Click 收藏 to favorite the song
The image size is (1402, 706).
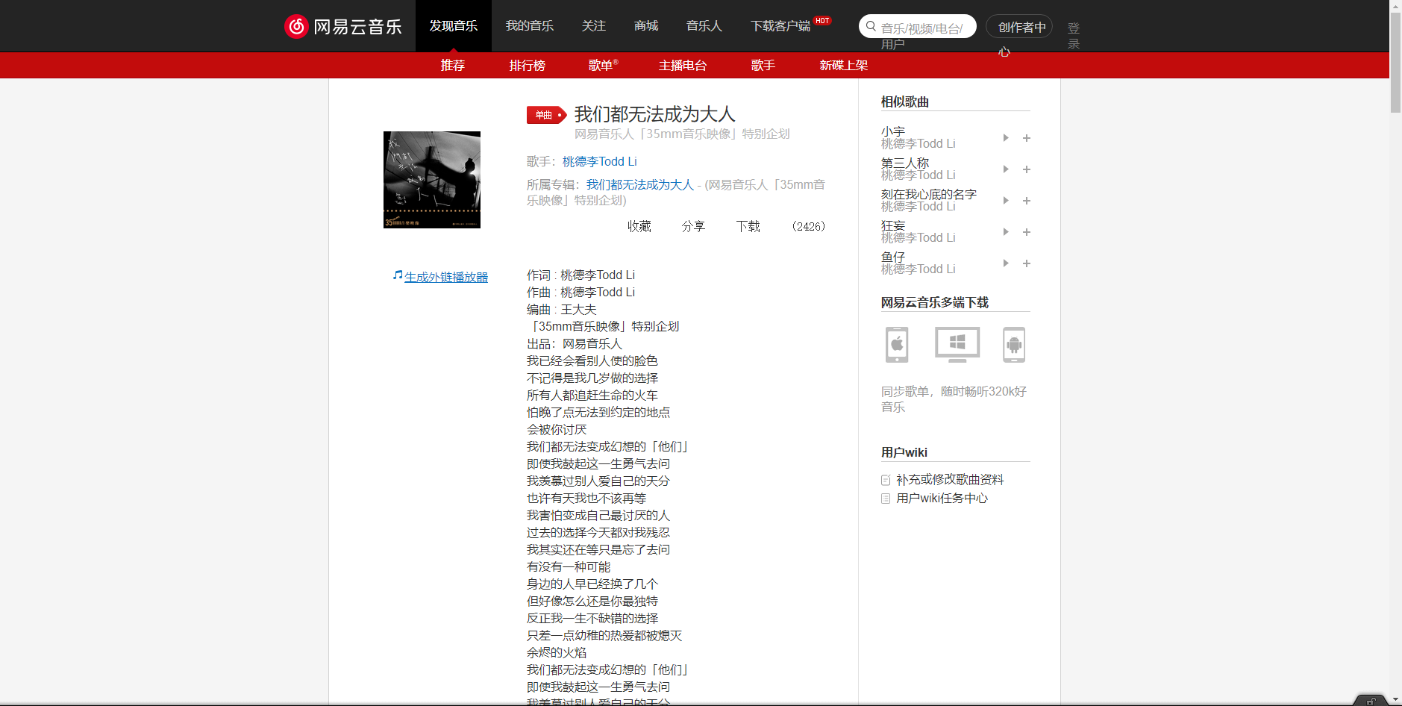(x=639, y=226)
